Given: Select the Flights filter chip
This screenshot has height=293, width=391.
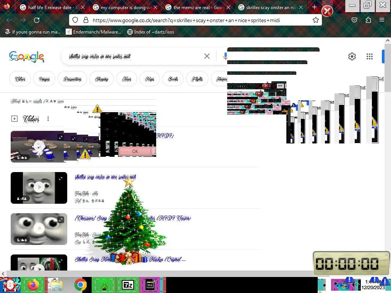Looking at the screenshot, I should tap(197, 79).
